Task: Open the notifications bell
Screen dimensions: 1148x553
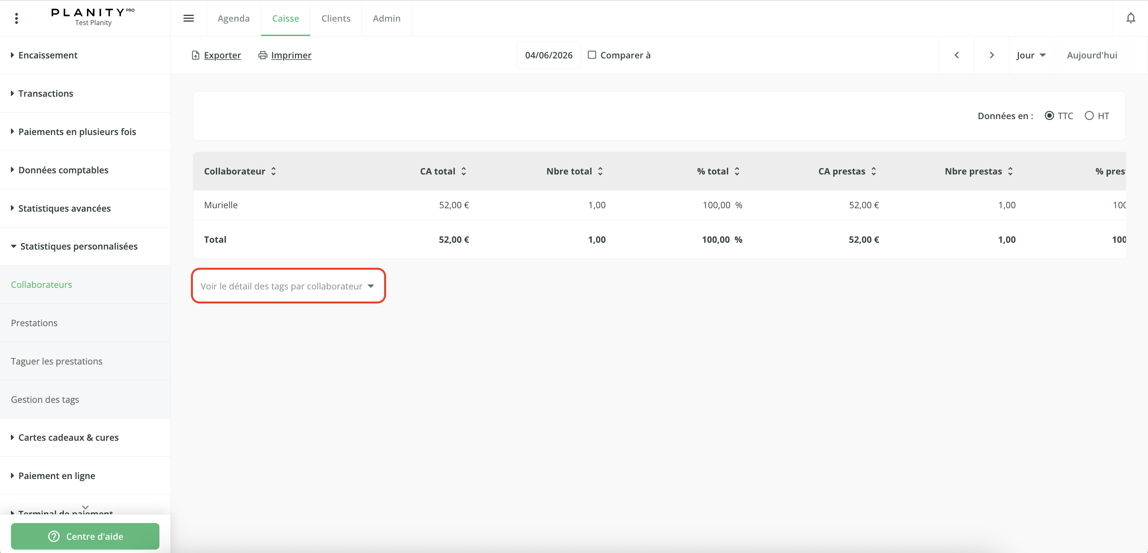Action: click(1131, 18)
